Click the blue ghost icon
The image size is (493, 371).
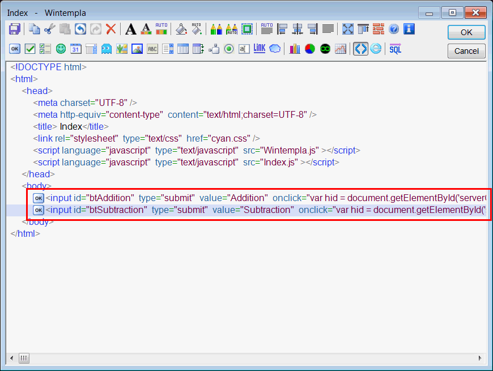pyautogui.click(x=107, y=49)
